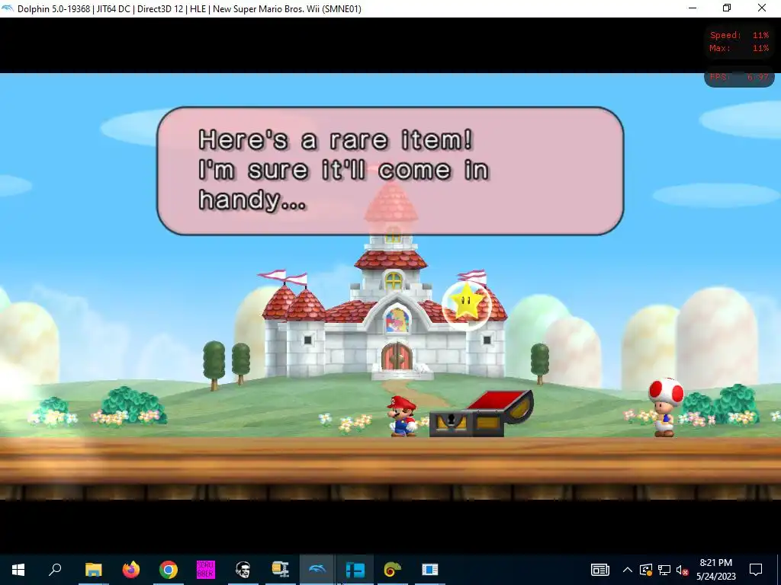Open the notification center
Image resolution: width=781 pixels, height=585 pixels.
(756, 570)
